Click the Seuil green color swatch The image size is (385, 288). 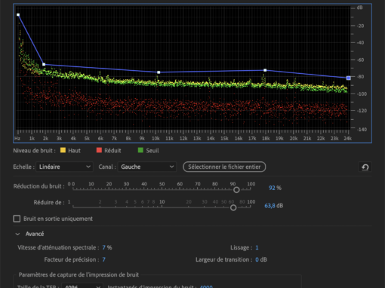pyautogui.click(x=140, y=150)
